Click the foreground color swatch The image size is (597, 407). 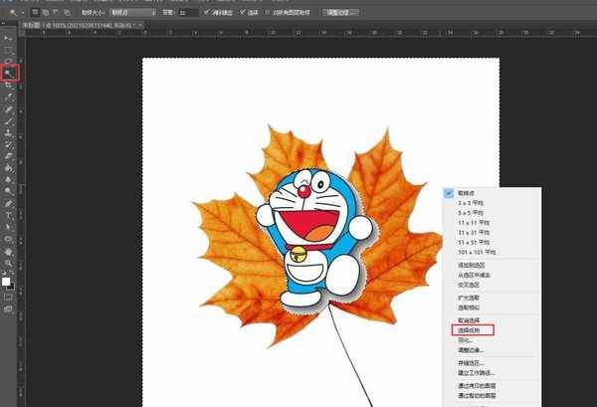coord(7,281)
